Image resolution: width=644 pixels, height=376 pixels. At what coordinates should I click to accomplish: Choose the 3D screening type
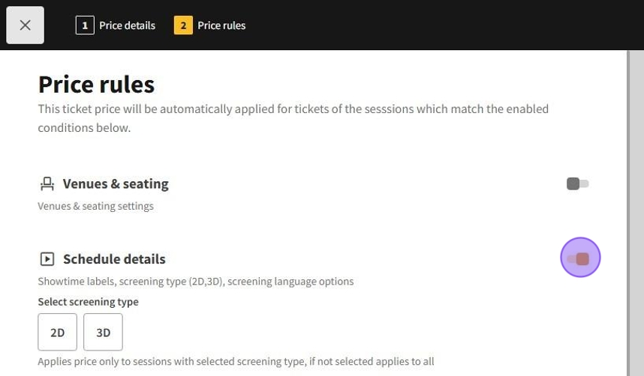(103, 332)
